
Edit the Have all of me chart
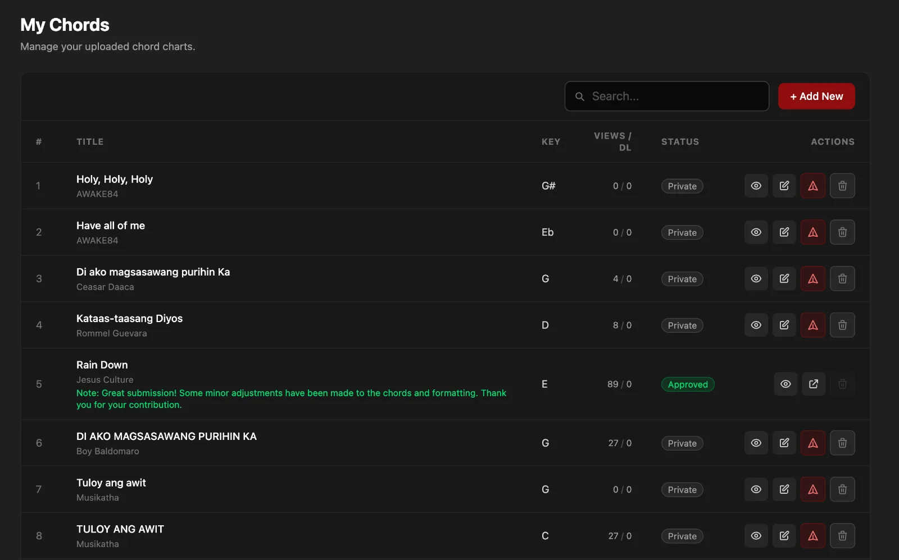coord(784,232)
